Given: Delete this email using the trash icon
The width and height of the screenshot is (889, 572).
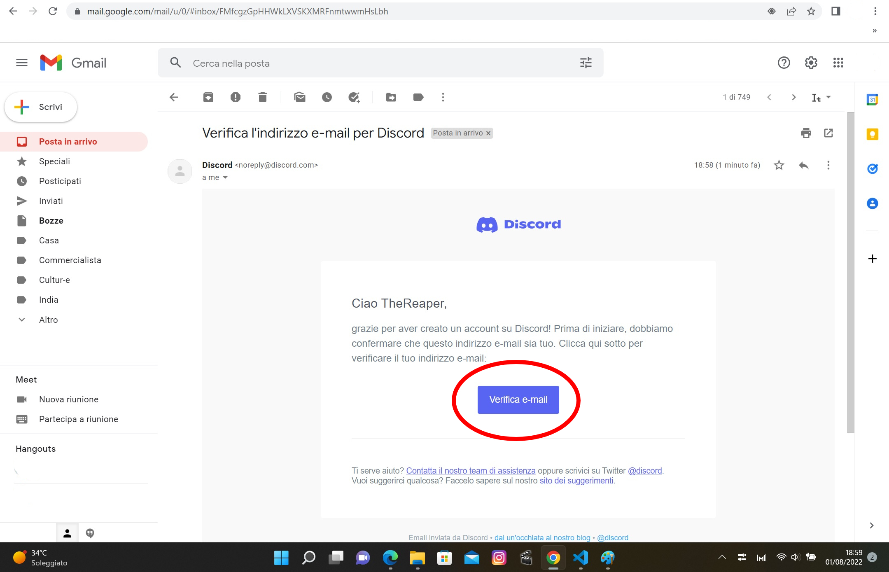Looking at the screenshot, I should (x=263, y=97).
